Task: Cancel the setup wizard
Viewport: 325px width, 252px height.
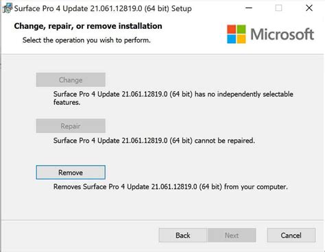Action: pyautogui.click(x=291, y=235)
